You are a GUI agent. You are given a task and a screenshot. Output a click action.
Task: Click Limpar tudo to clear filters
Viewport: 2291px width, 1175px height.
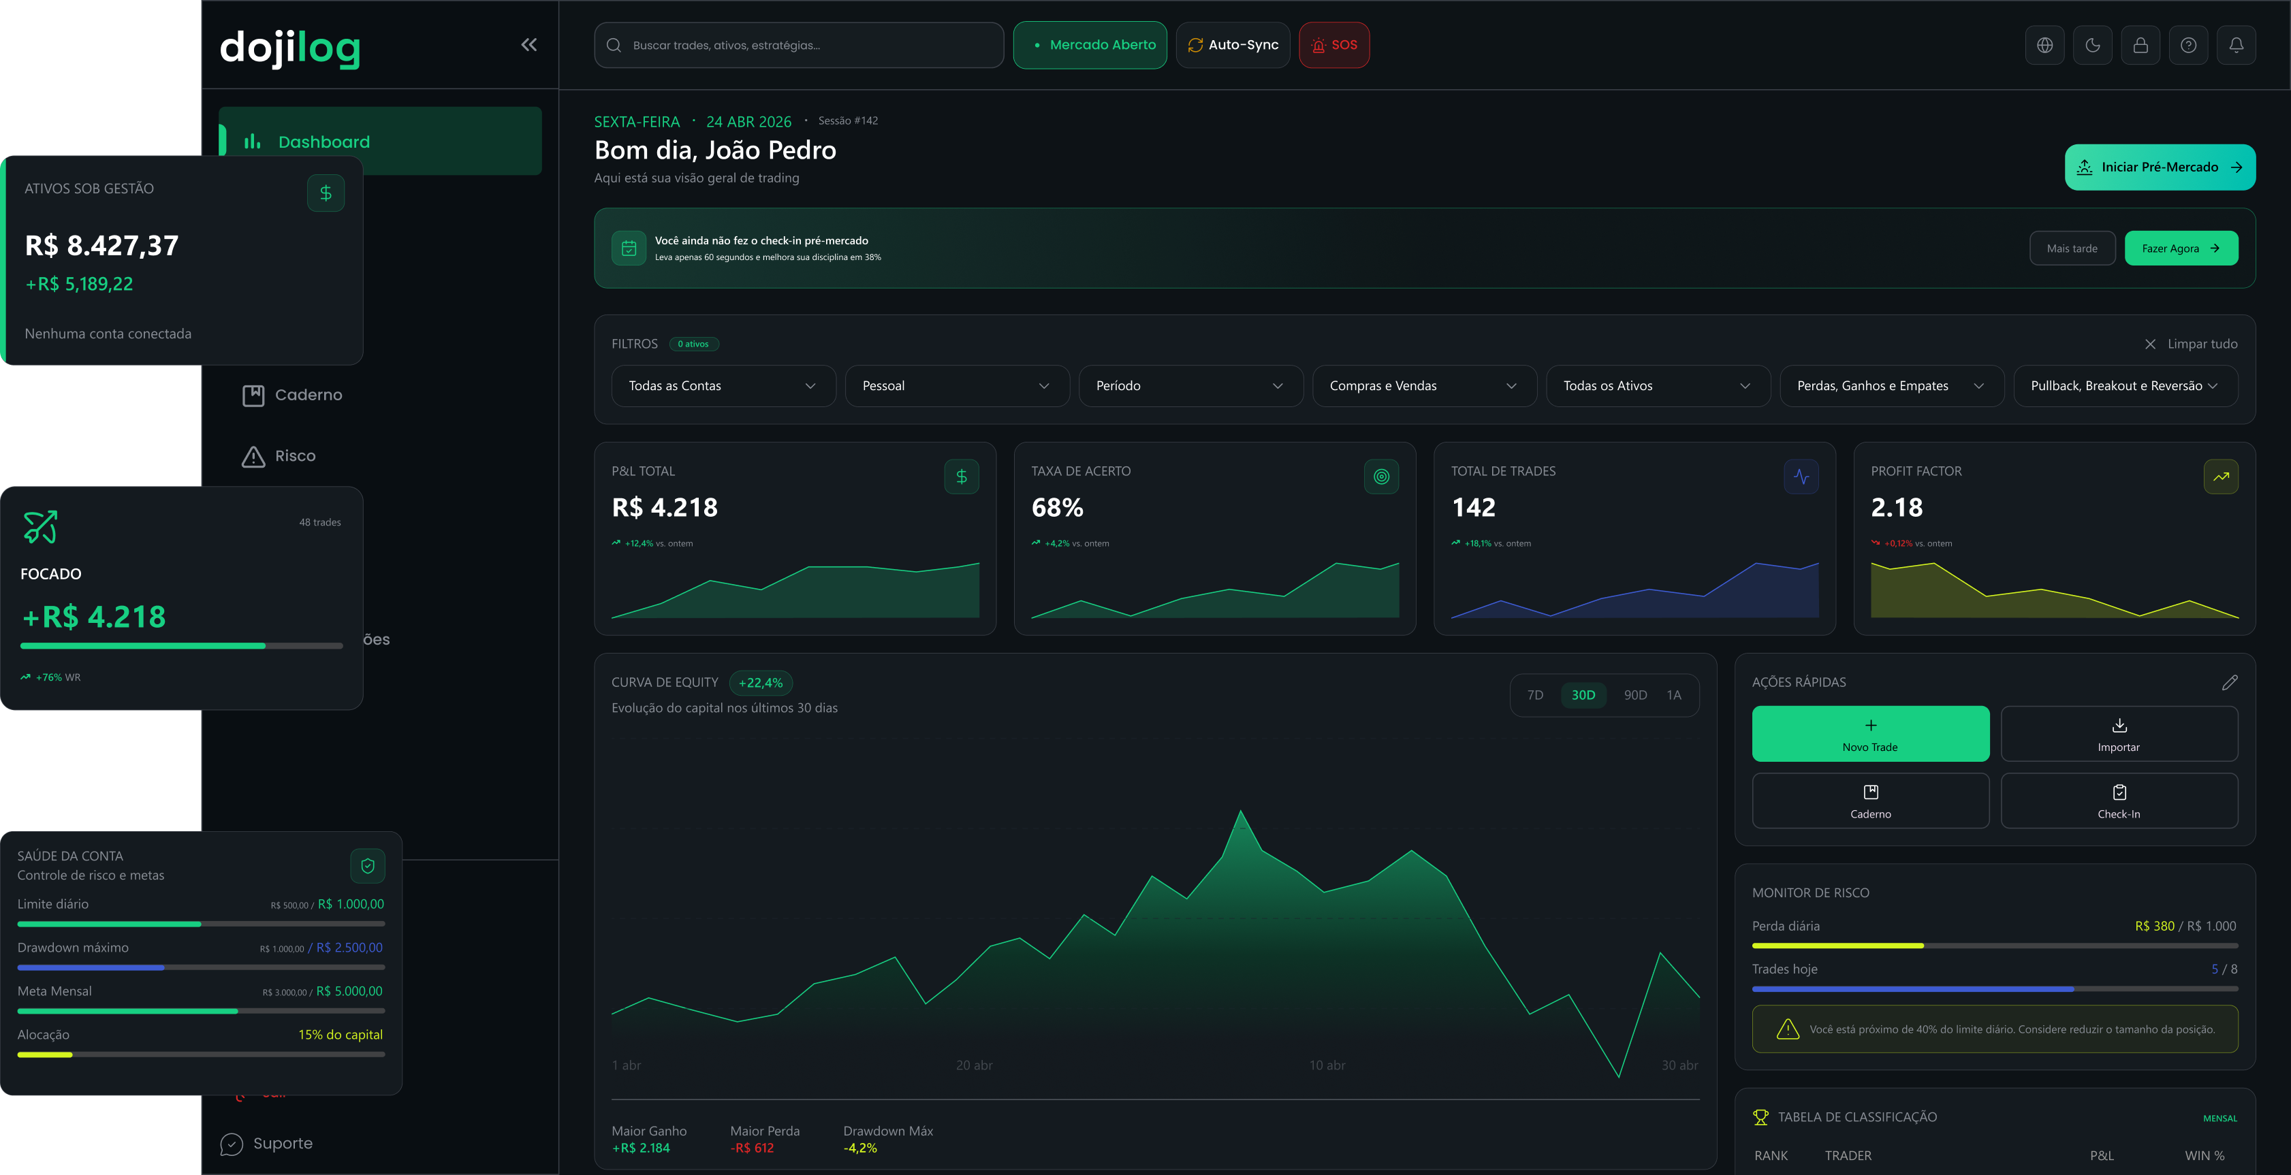(x=2192, y=344)
